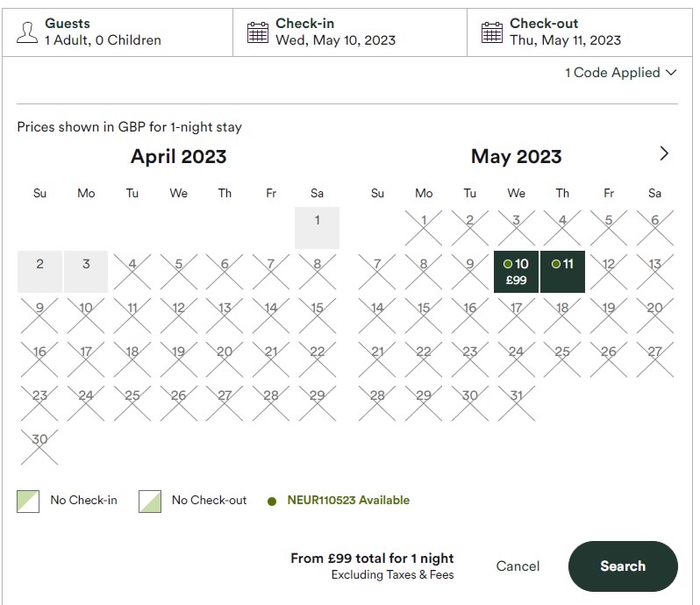The image size is (700, 605).
Task: Select April 2 on the calendar
Action: (x=39, y=271)
